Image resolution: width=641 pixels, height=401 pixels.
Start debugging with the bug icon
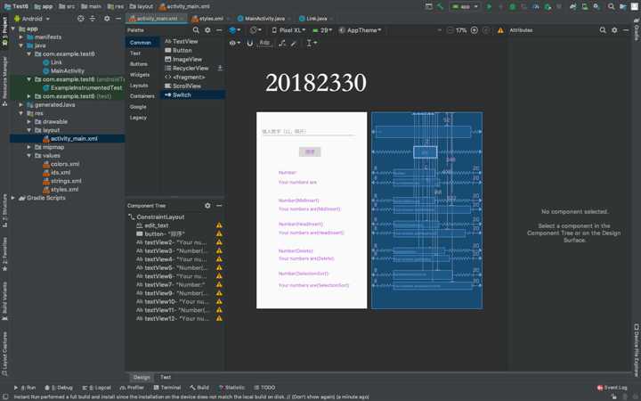512,6
